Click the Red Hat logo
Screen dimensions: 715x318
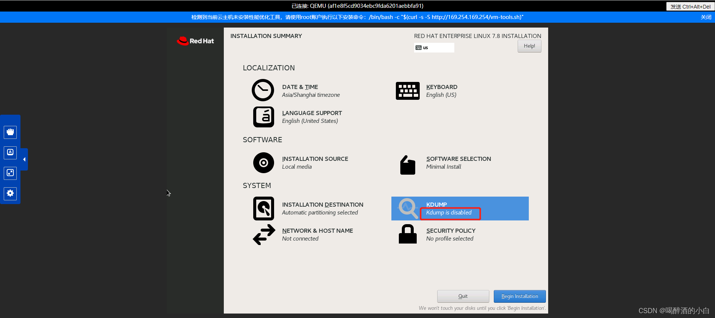coord(196,41)
